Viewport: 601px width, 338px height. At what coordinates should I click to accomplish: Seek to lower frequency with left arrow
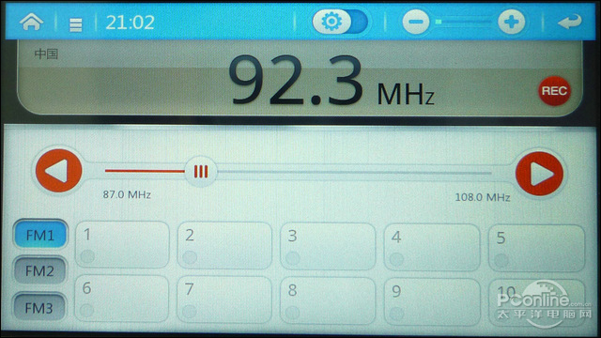click(x=58, y=171)
